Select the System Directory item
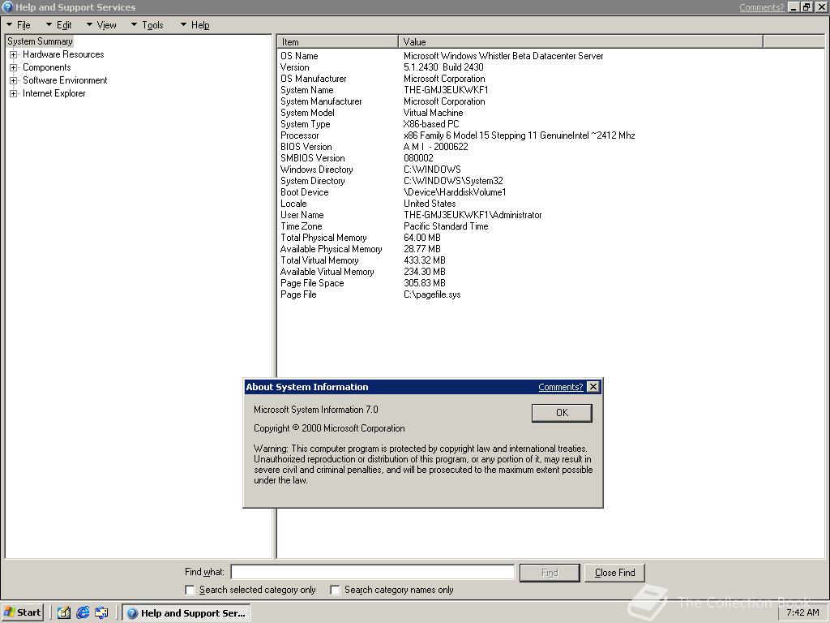 (312, 181)
